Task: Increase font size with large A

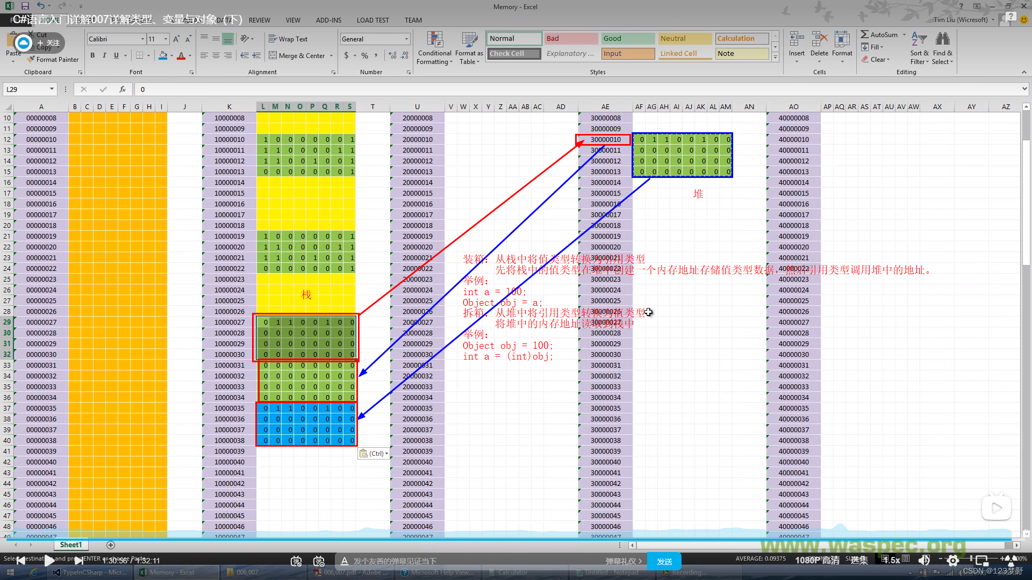Action: pos(176,39)
